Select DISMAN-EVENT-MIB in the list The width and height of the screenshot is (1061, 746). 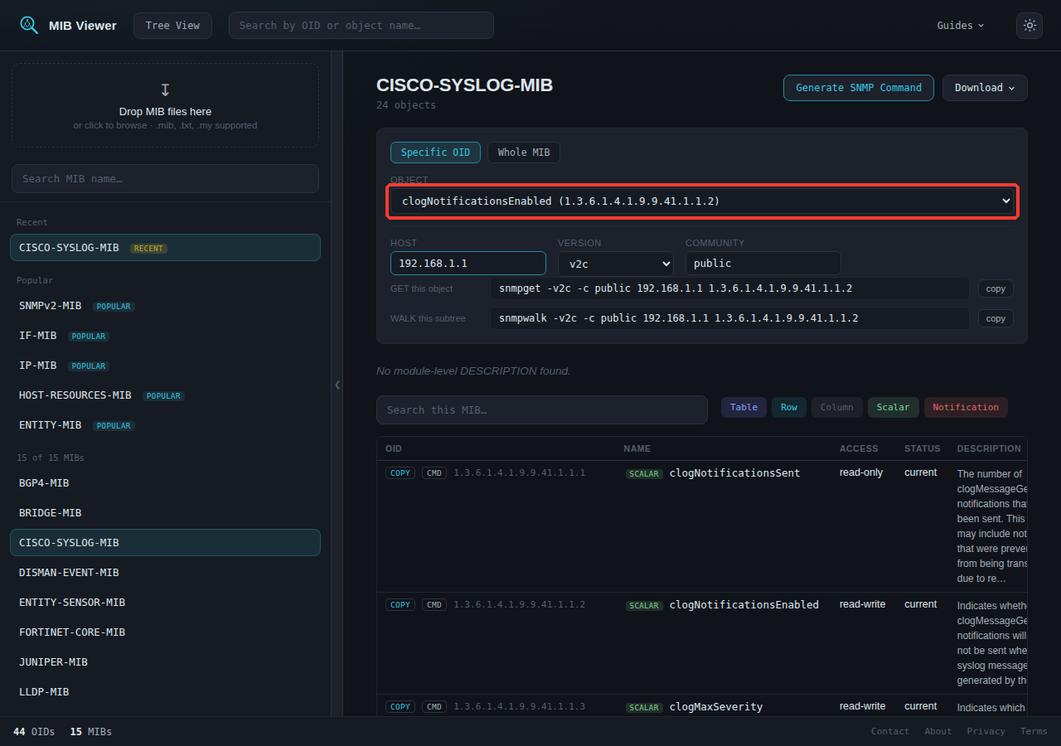[165, 573]
